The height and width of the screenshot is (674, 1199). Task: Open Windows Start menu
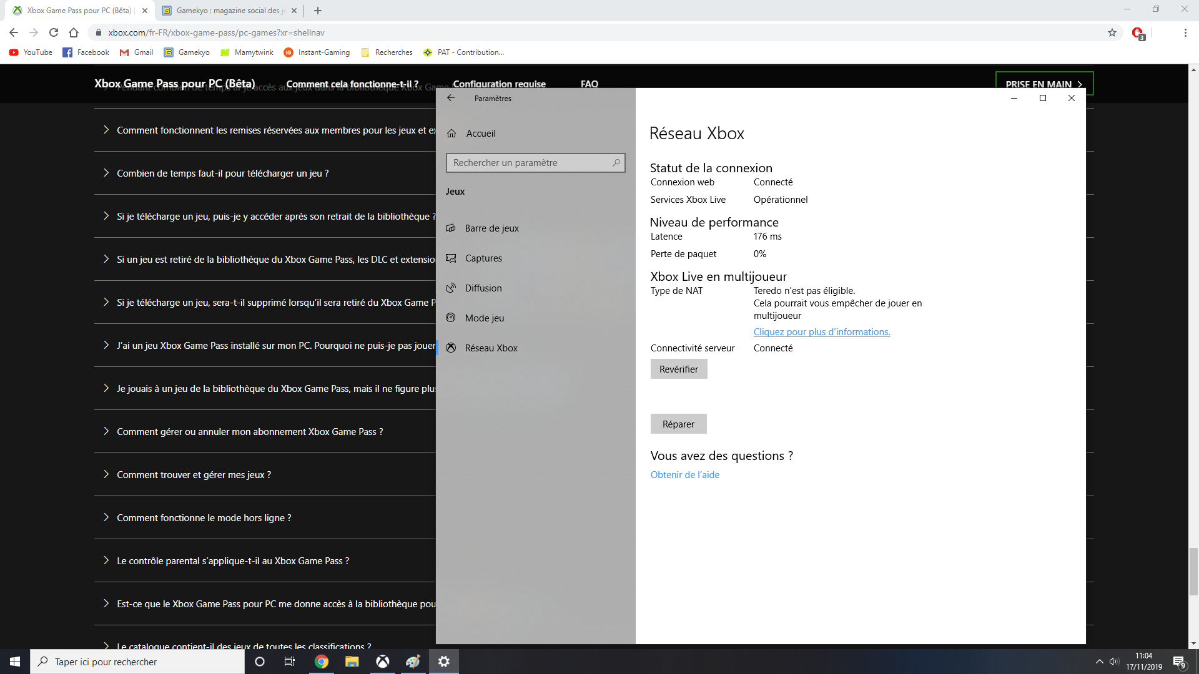coord(15,662)
